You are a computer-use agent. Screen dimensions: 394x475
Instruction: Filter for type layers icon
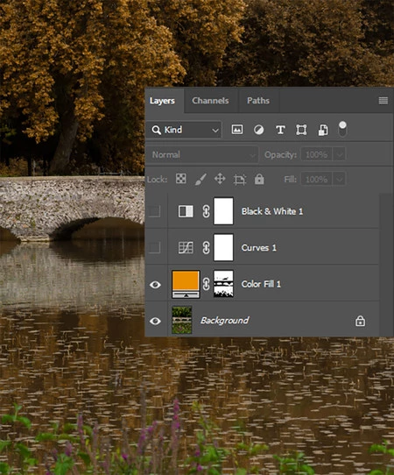(x=280, y=130)
